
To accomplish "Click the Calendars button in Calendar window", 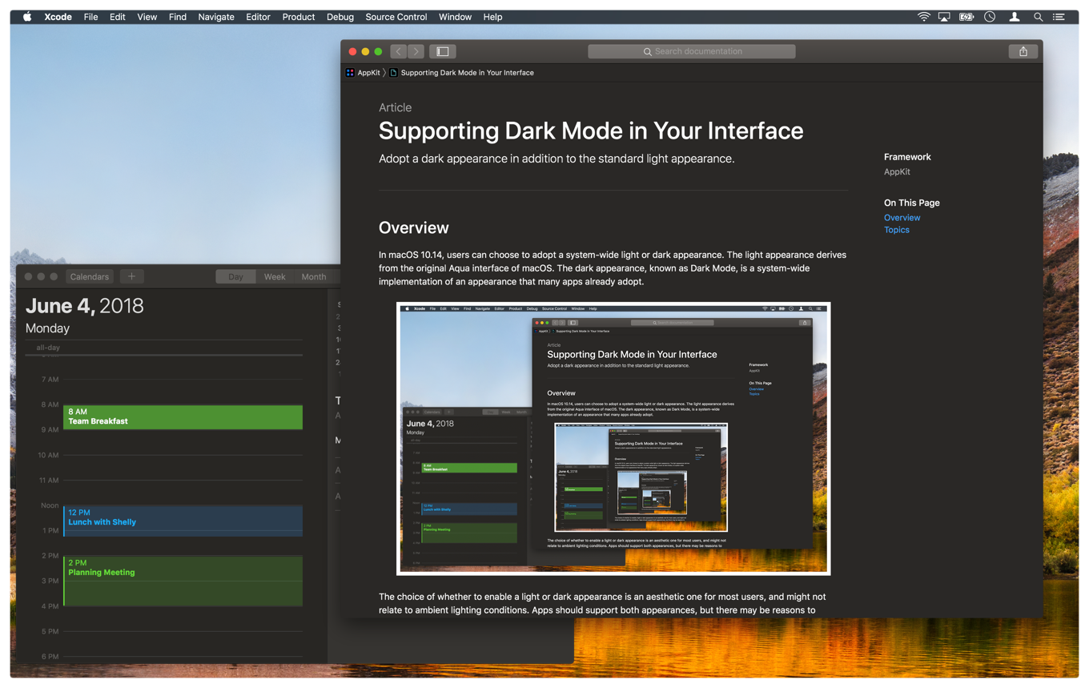I will tap(90, 276).
